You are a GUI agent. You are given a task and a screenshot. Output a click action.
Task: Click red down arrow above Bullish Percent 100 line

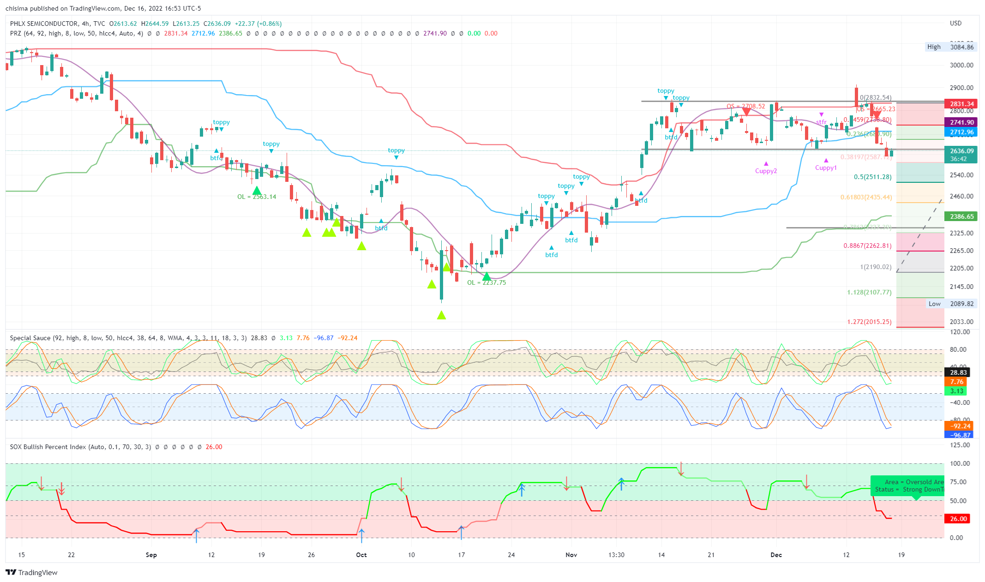681,469
